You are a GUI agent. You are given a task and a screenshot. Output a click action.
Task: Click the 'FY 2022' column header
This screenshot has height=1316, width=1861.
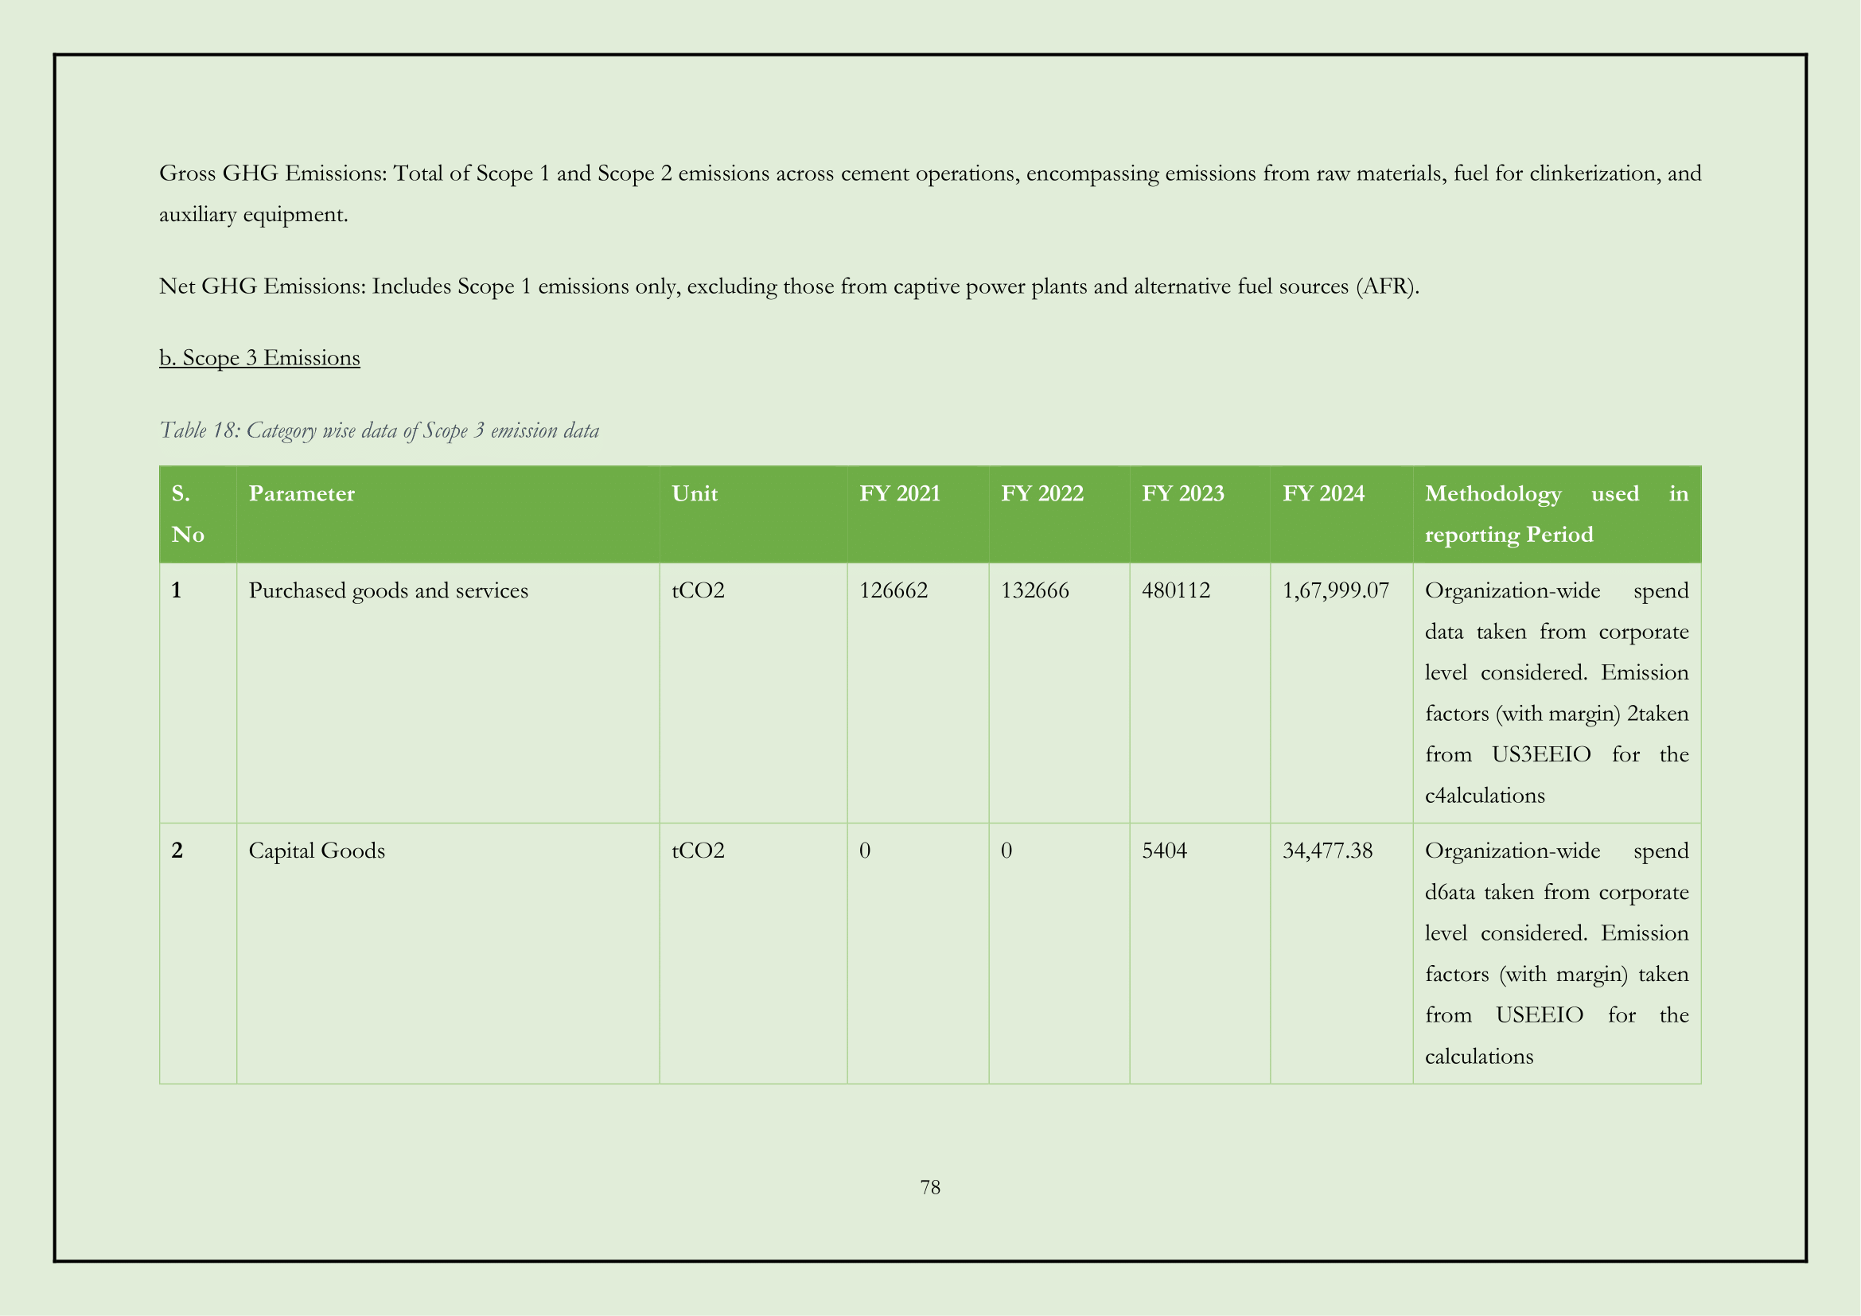coord(1041,493)
